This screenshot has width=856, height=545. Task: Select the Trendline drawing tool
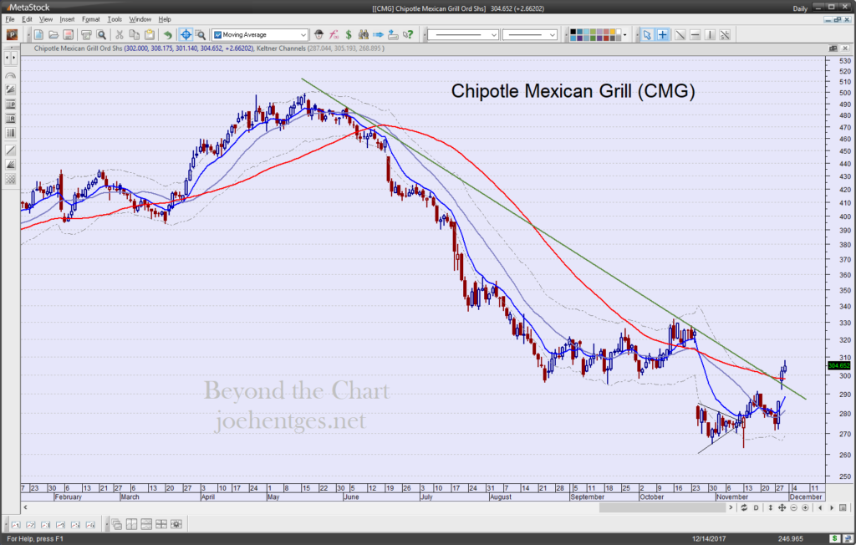tap(680, 35)
